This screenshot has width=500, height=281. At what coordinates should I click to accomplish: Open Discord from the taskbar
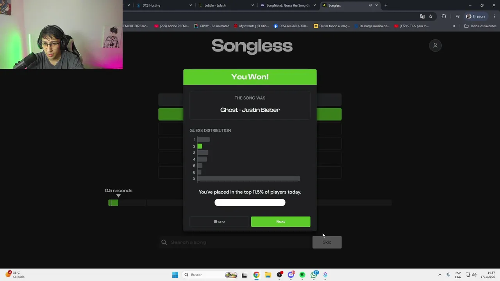click(x=291, y=275)
